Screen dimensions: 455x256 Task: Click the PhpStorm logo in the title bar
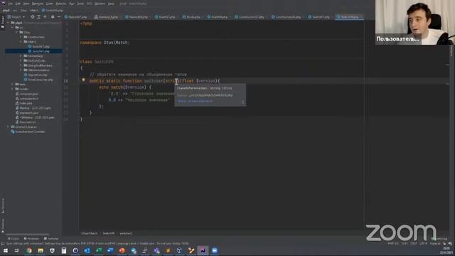point(3,3)
